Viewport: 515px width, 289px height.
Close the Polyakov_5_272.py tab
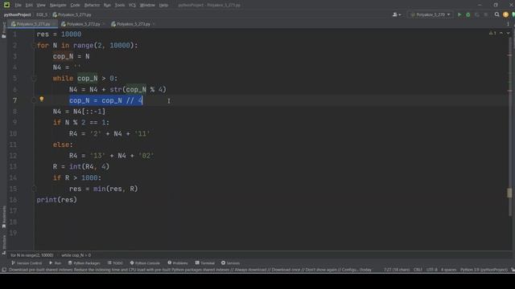[x=104, y=24]
